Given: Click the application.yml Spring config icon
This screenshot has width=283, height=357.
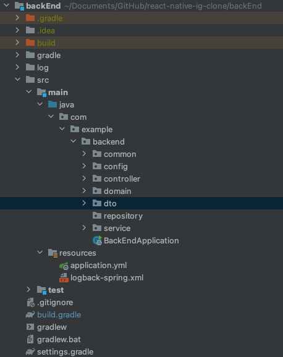Looking at the screenshot, I should point(64,266).
